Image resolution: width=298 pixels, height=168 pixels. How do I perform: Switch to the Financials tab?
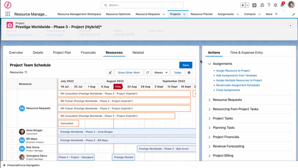[88, 52]
